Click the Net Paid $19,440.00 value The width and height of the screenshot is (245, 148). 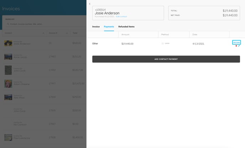click(x=230, y=15)
